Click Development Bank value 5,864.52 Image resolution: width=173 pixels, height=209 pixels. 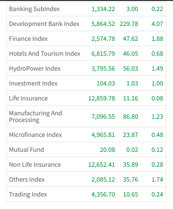click(x=103, y=24)
